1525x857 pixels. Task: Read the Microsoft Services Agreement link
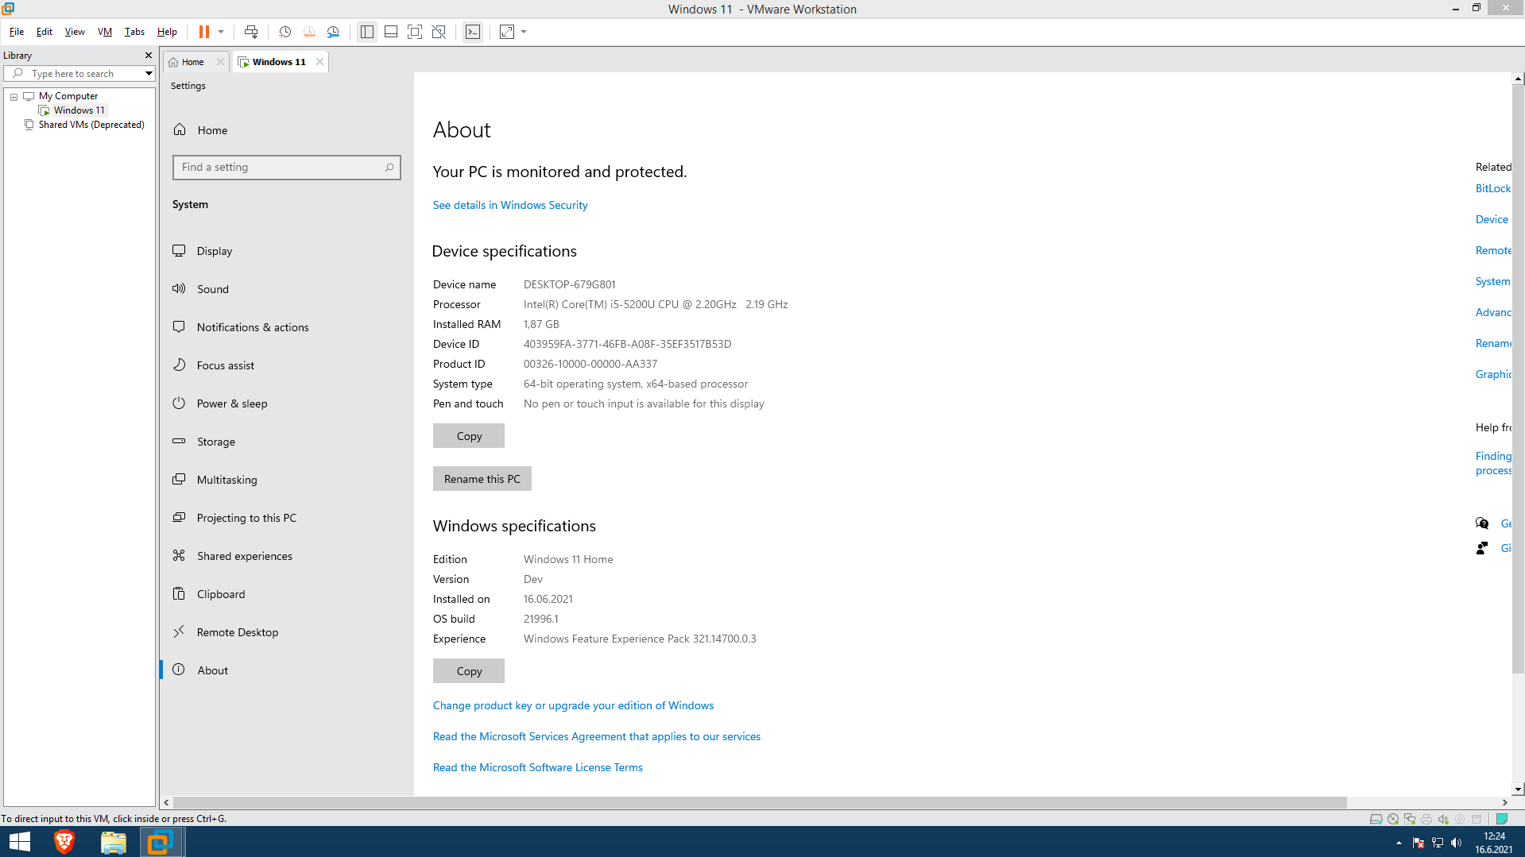click(x=597, y=736)
